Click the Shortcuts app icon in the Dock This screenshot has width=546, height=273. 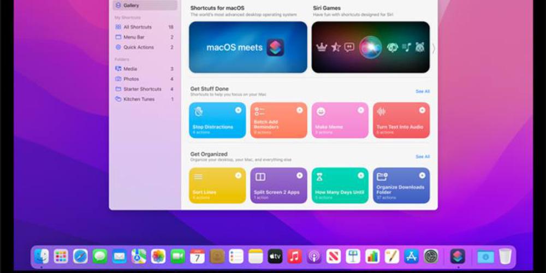(x=458, y=256)
